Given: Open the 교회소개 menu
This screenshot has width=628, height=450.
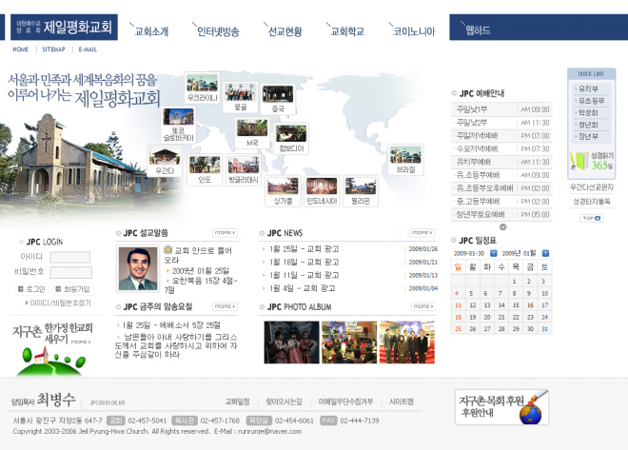Looking at the screenshot, I should (151, 31).
